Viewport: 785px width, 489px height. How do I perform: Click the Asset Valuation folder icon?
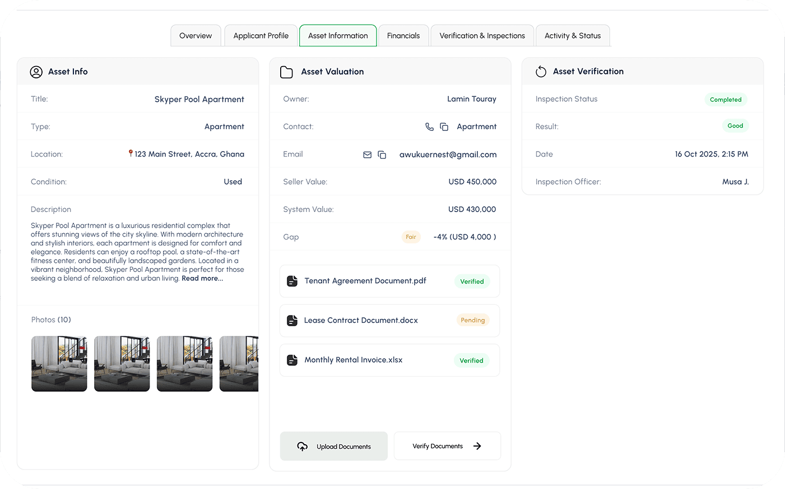click(286, 72)
